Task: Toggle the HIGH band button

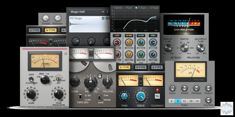Action: pos(153,36)
